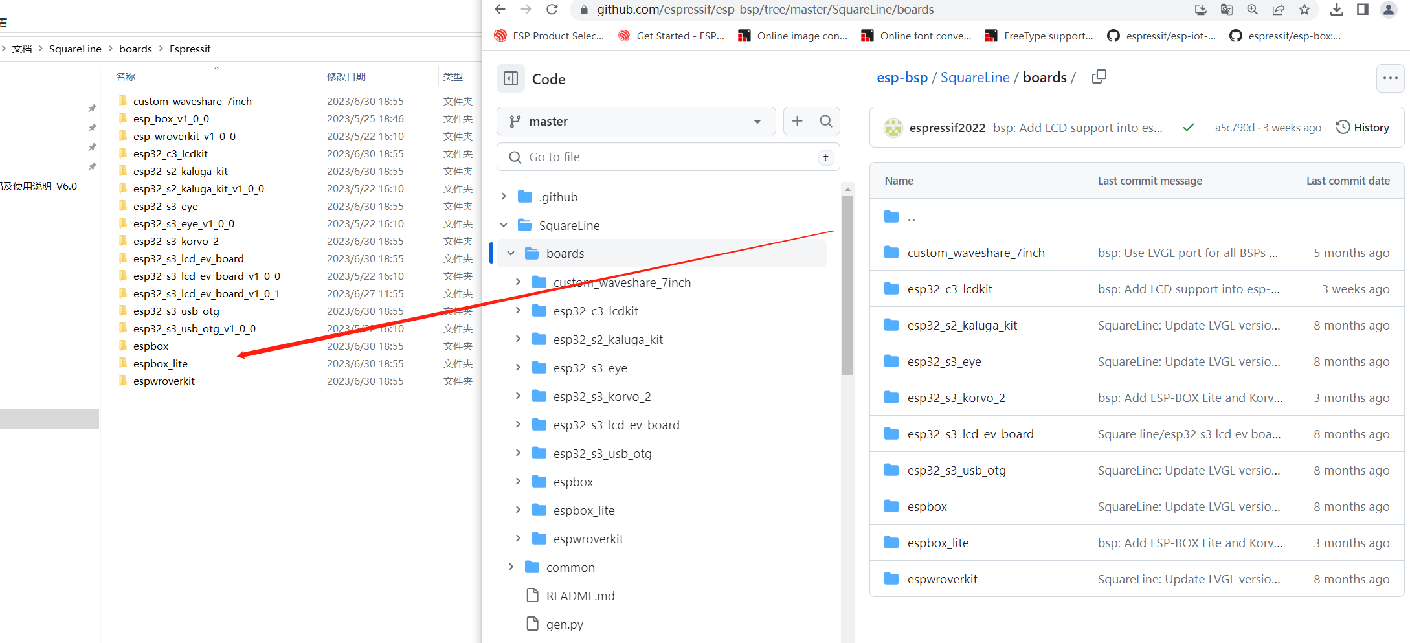Click SquareLine breadcrumb in Explorer path
Screen dimensions: 1410x643
[x=75, y=49]
